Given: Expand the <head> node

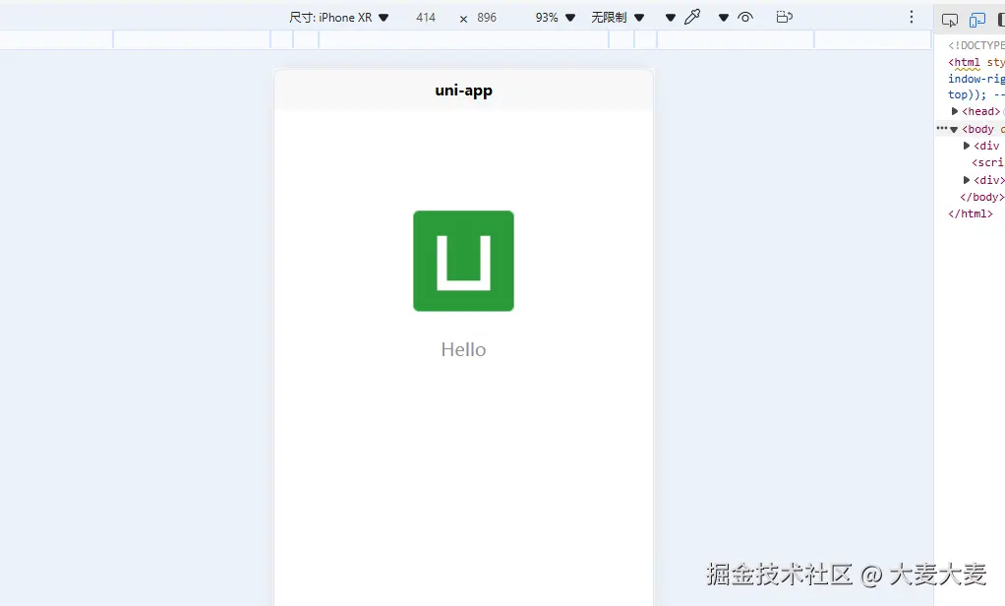Looking at the screenshot, I should [x=955, y=111].
